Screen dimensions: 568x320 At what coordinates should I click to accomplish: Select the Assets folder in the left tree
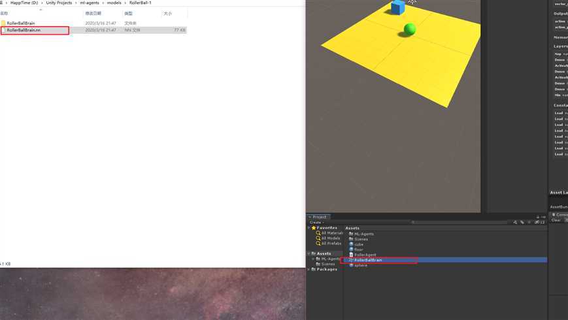pyautogui.click(x=321, y=253)
